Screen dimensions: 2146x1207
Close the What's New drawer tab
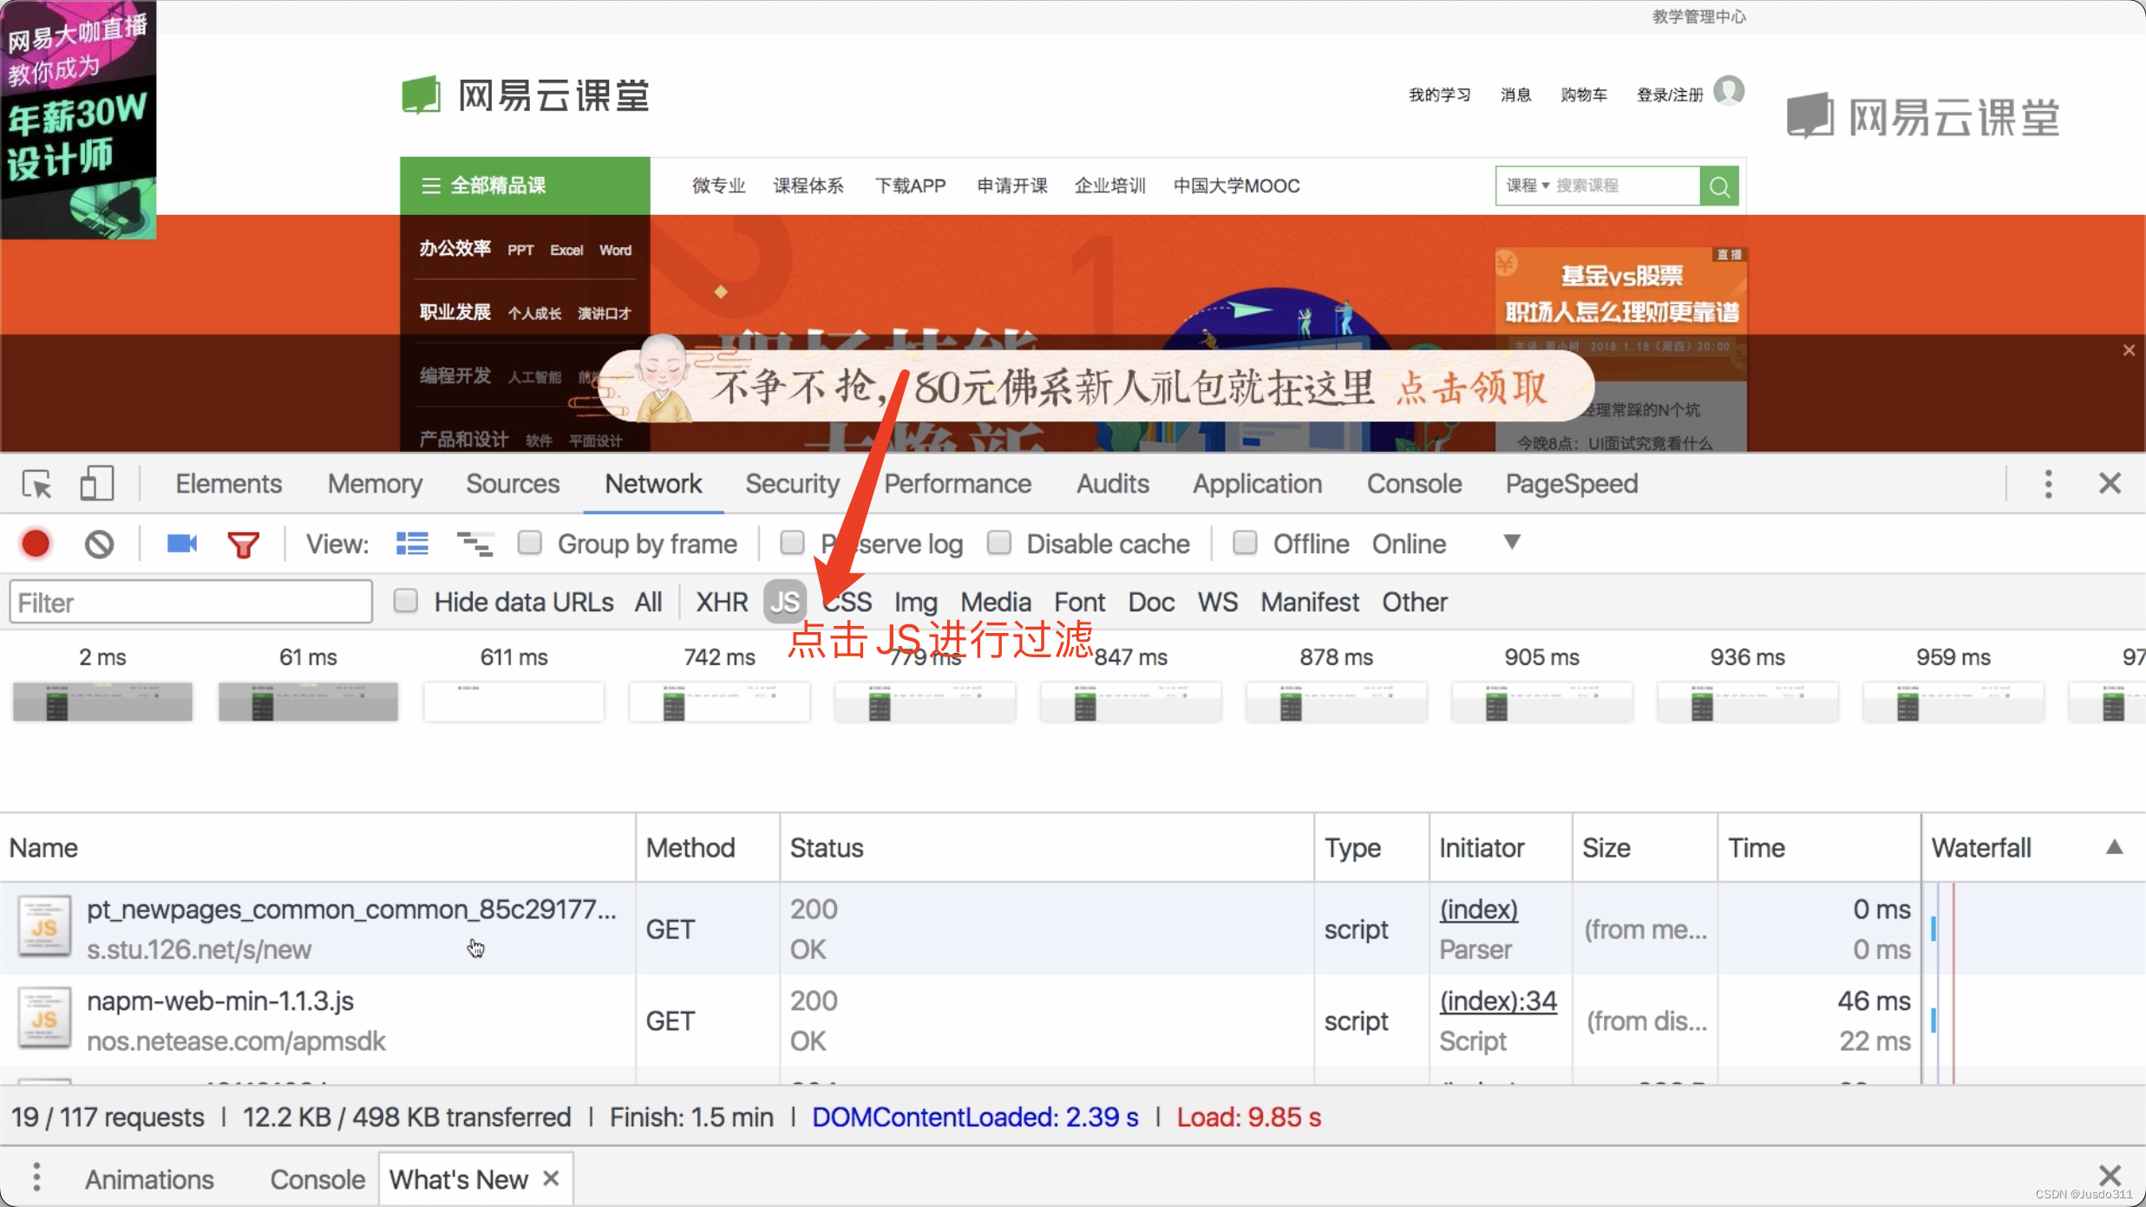tap(551, 1178)
